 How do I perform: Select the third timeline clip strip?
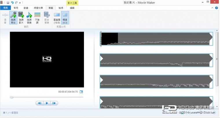156,82
